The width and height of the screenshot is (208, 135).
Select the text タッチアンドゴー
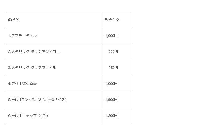point(45,52)
